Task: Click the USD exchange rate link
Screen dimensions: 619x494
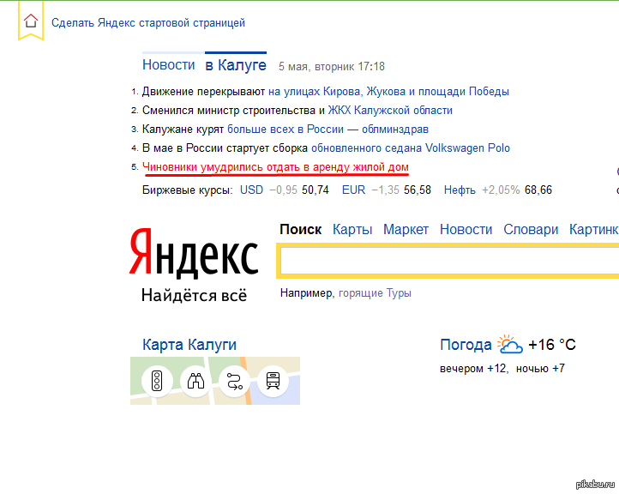Action: (x=251, y=190)
